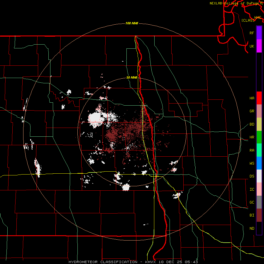This screenshot has width=264, height=264.
Task: Click the 'UK' legend label
Action: [252, 46]
